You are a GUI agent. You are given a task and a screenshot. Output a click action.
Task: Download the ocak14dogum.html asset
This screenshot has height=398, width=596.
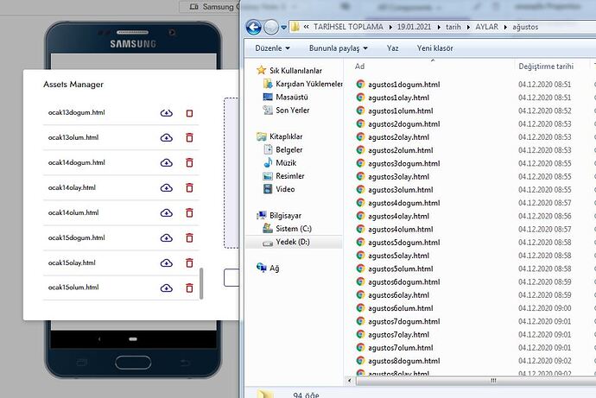click(167, 163)
